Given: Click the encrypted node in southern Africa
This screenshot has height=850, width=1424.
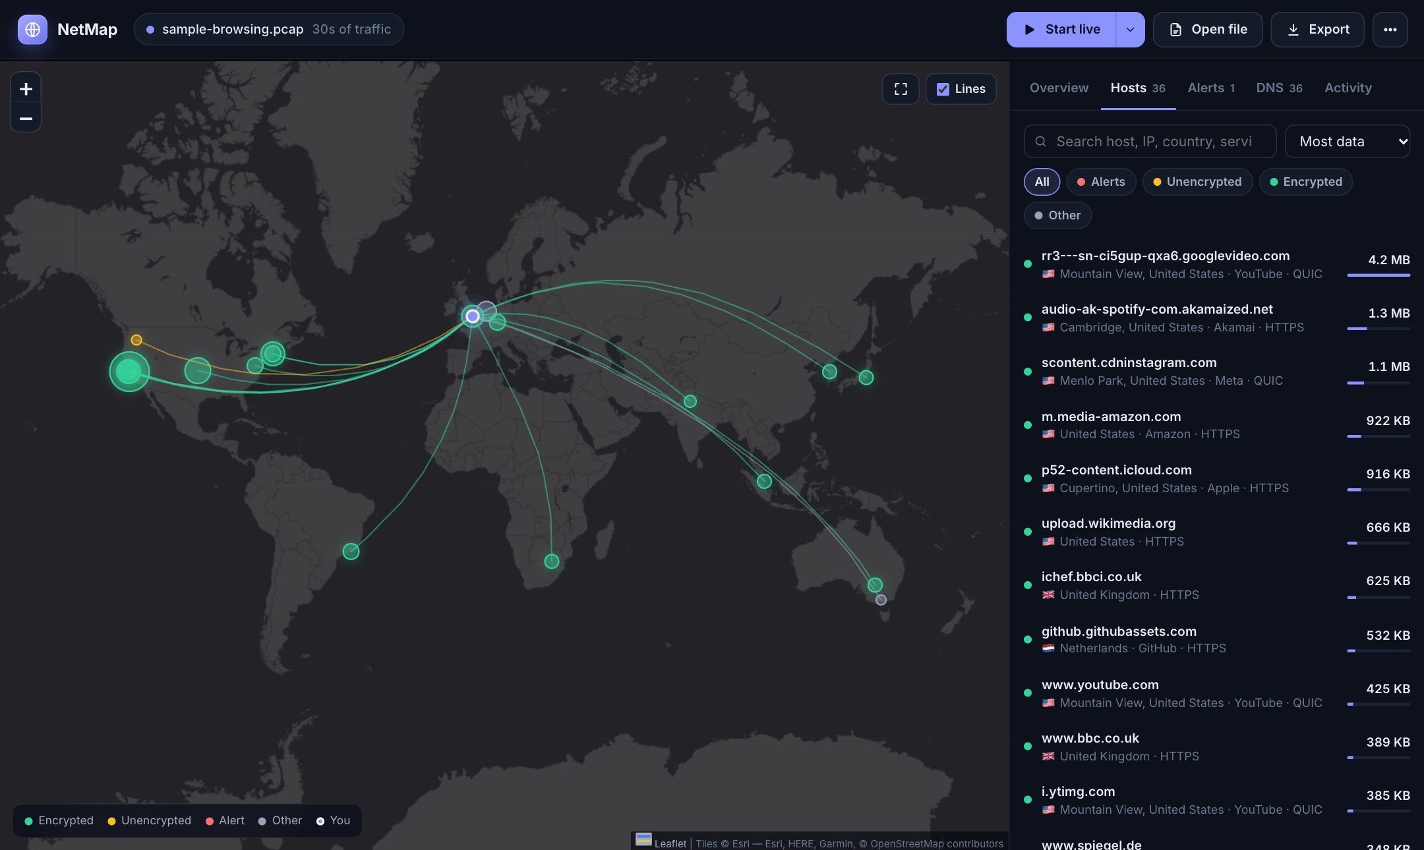Looking at the screenshot, I should coord(552,561).
